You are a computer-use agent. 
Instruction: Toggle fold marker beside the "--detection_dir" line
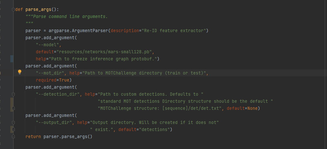[13, 94]
